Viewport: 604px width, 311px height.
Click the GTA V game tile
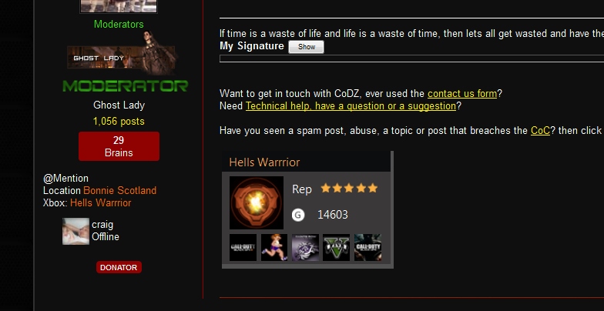point(336,248)
